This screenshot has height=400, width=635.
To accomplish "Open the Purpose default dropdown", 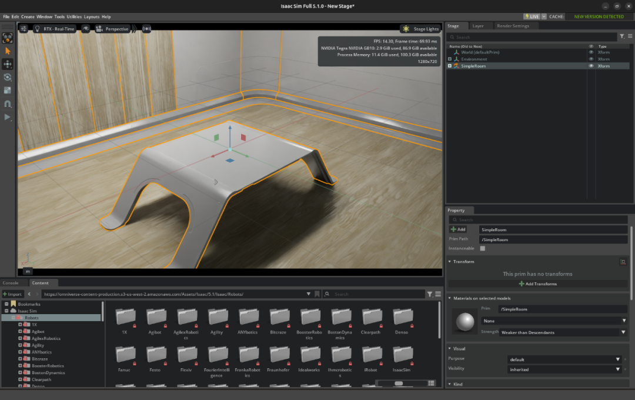I will pyautogui.click(x=564, y=359).
